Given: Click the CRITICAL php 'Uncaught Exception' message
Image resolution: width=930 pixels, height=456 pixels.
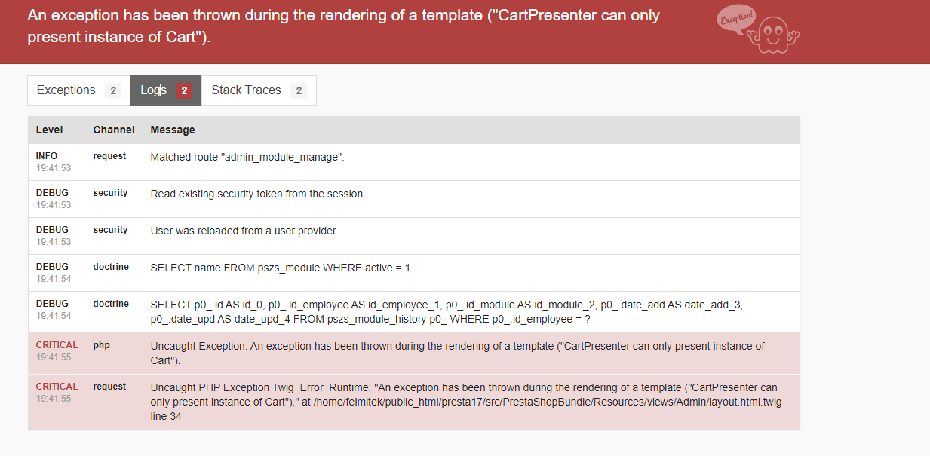Looking at the screenshot, I should tap(457, 353).
